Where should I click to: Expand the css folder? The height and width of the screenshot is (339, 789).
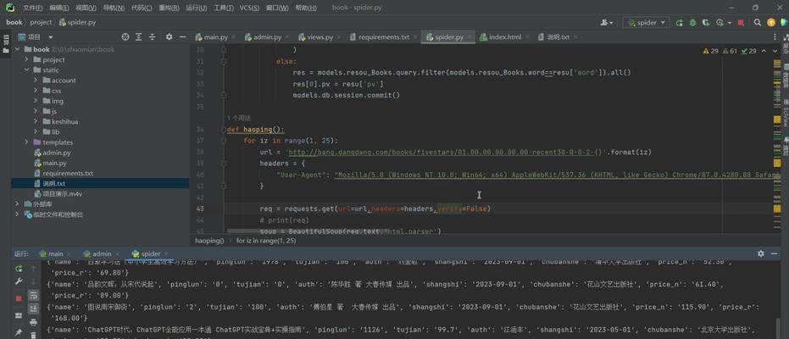[x=36, y=91]
